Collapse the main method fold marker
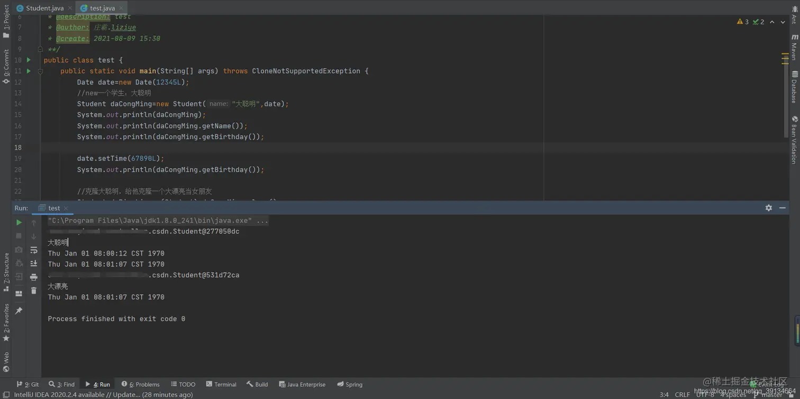This screenshot has height=399, width=800. [40, 71]
